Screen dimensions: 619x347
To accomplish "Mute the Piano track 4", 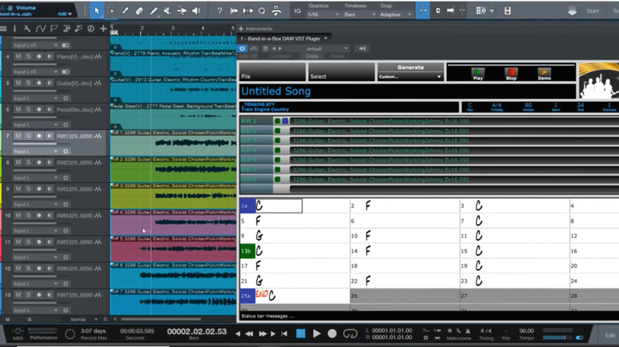I will [x=18, y=57].
